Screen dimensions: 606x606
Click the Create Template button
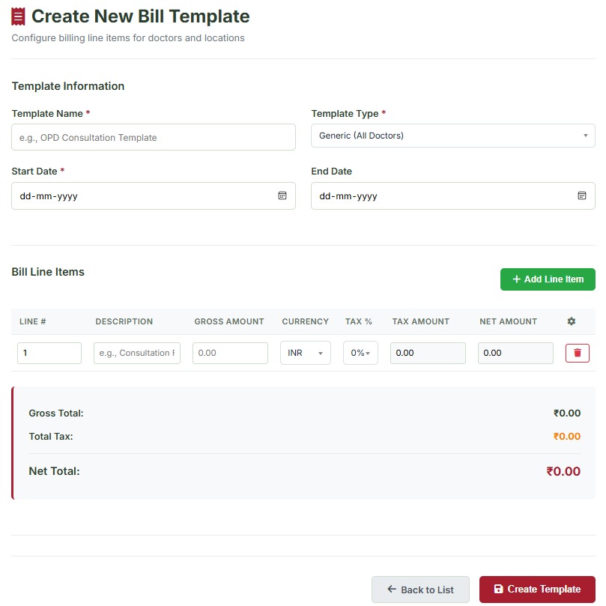click(x=537, y=589)
